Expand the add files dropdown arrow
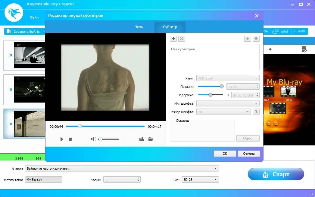 click(44, 31)
